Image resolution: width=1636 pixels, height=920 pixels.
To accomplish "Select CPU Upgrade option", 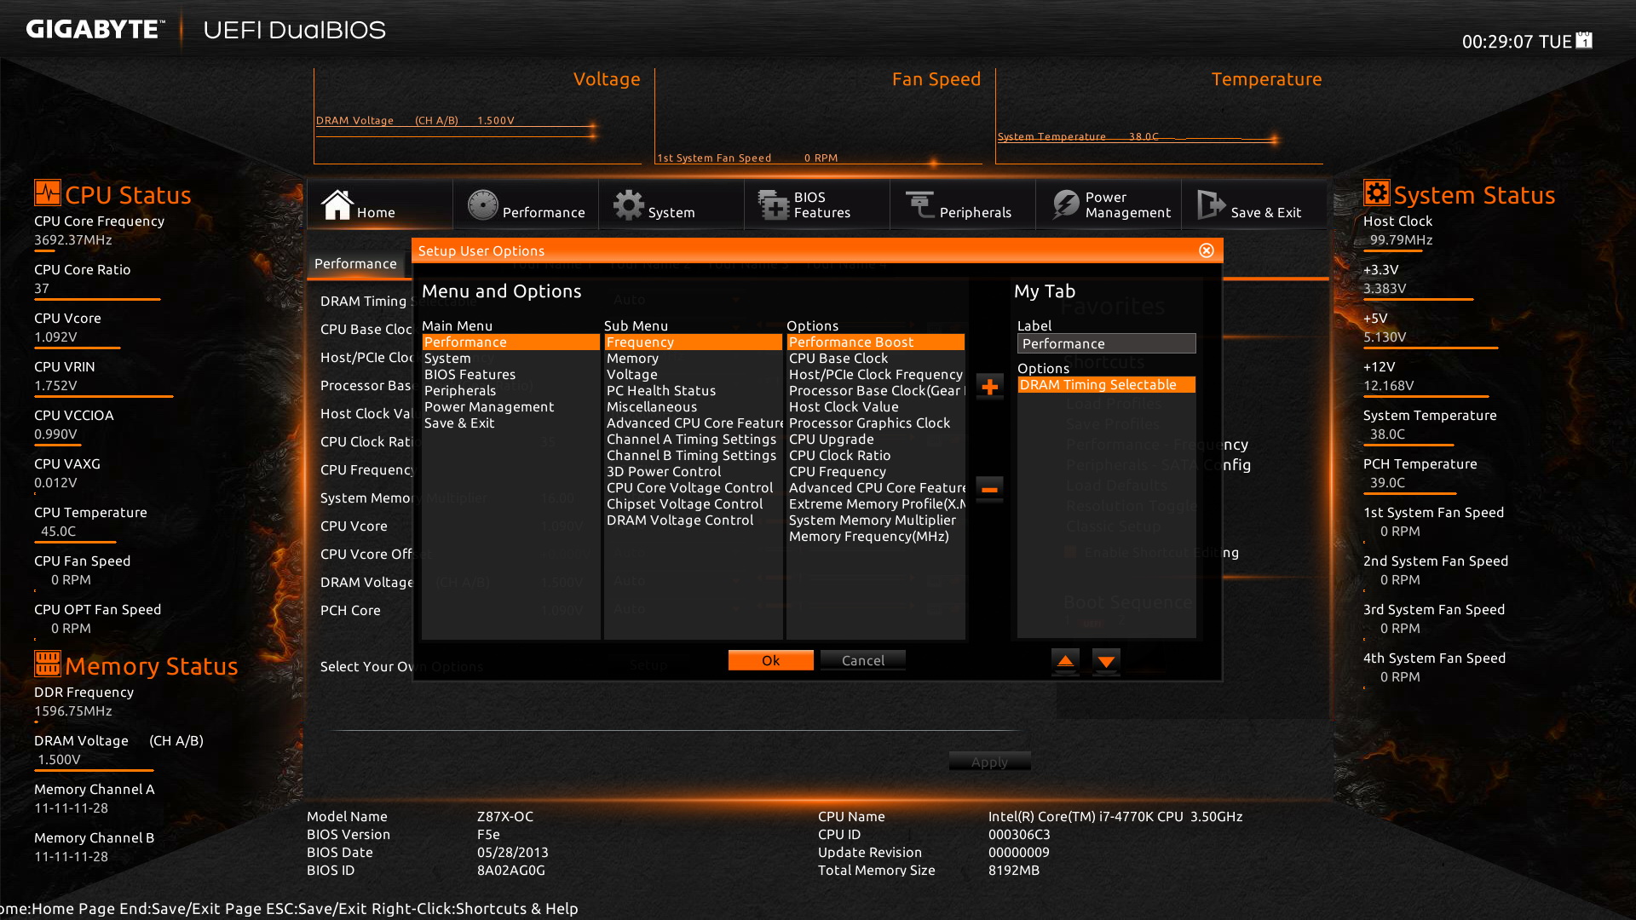I will tap(875, 440).
